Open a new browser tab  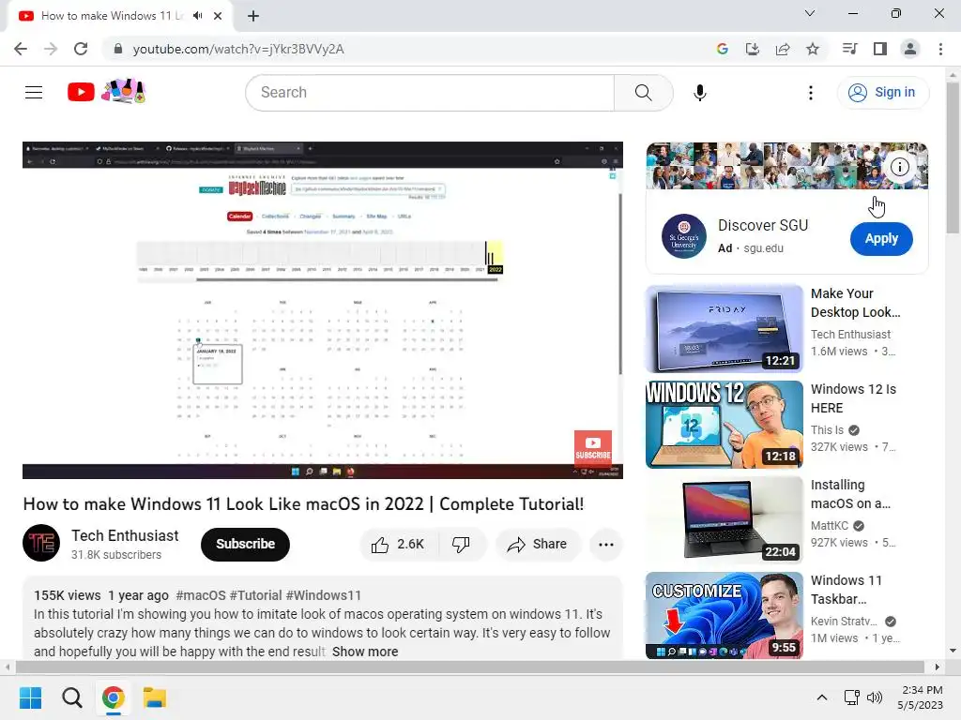click(x=253, y=16)
